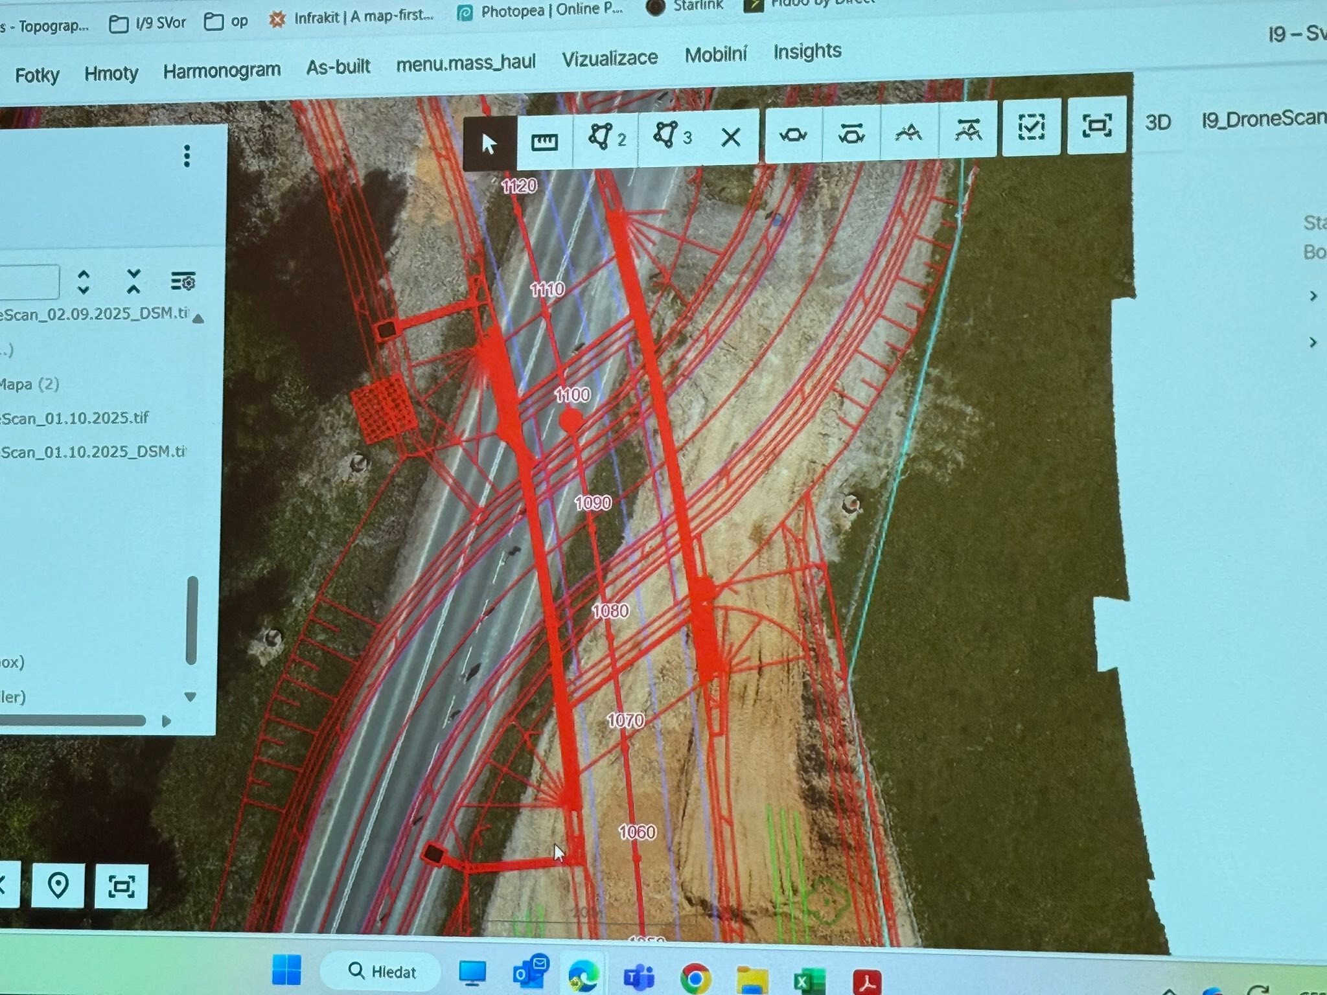Clear measurement with the X tool
This screenshot has height=995, width=1327.
[x=731, y=136]
